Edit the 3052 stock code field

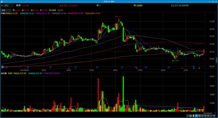click(8, 5)
